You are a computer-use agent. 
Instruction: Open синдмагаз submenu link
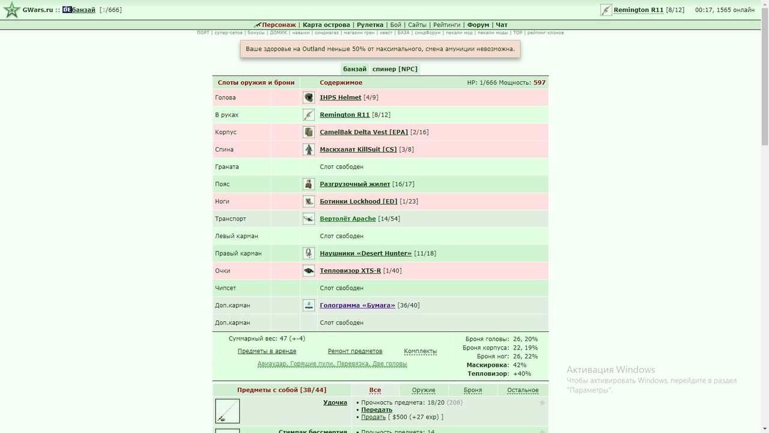[x=326, y=32]
